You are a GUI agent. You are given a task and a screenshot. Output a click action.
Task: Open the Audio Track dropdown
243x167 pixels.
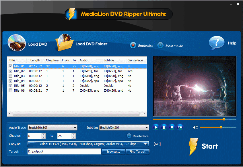(x=53, y=128)
